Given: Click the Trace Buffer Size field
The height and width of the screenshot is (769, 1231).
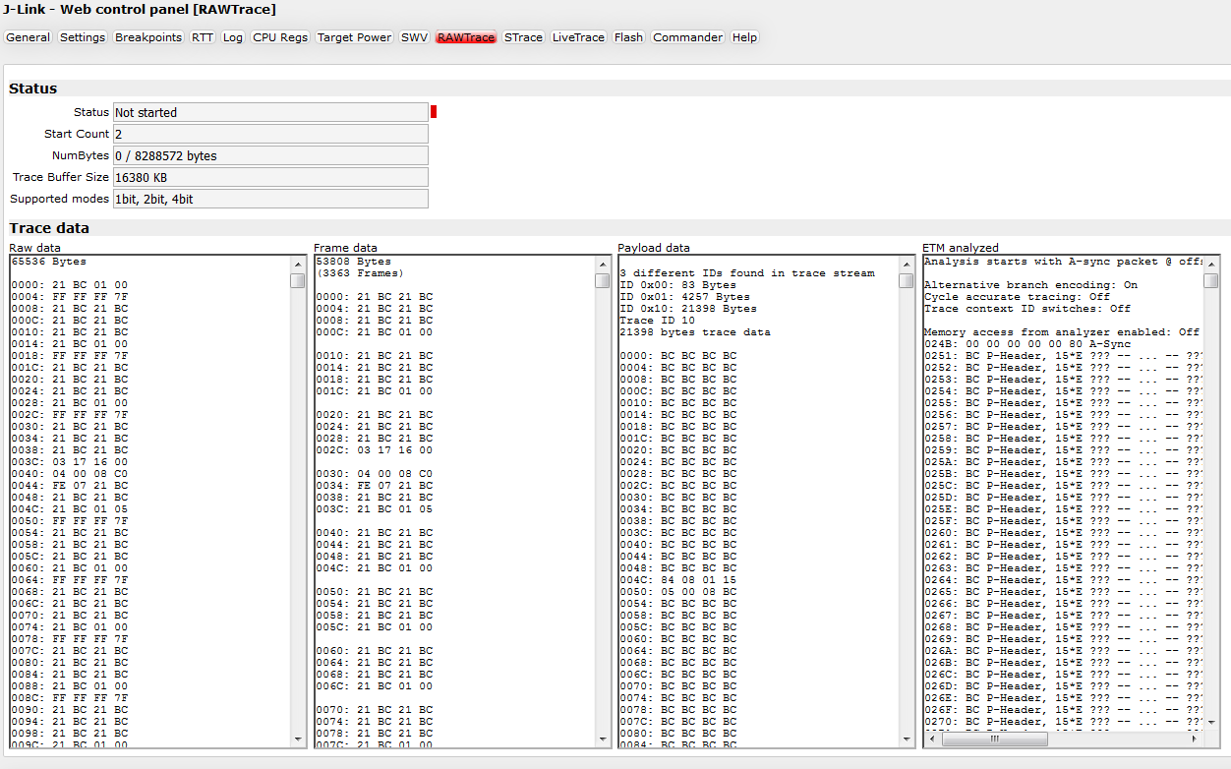Looking at the screenshot, I should coord(271,177).
